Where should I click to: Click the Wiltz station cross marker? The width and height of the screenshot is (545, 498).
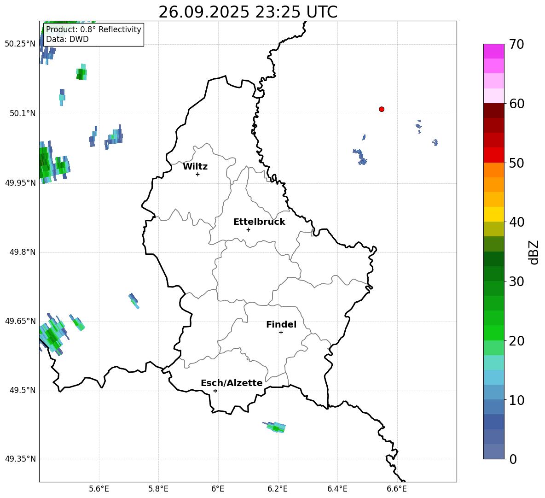pyautogui.click(x=198, y=174)
